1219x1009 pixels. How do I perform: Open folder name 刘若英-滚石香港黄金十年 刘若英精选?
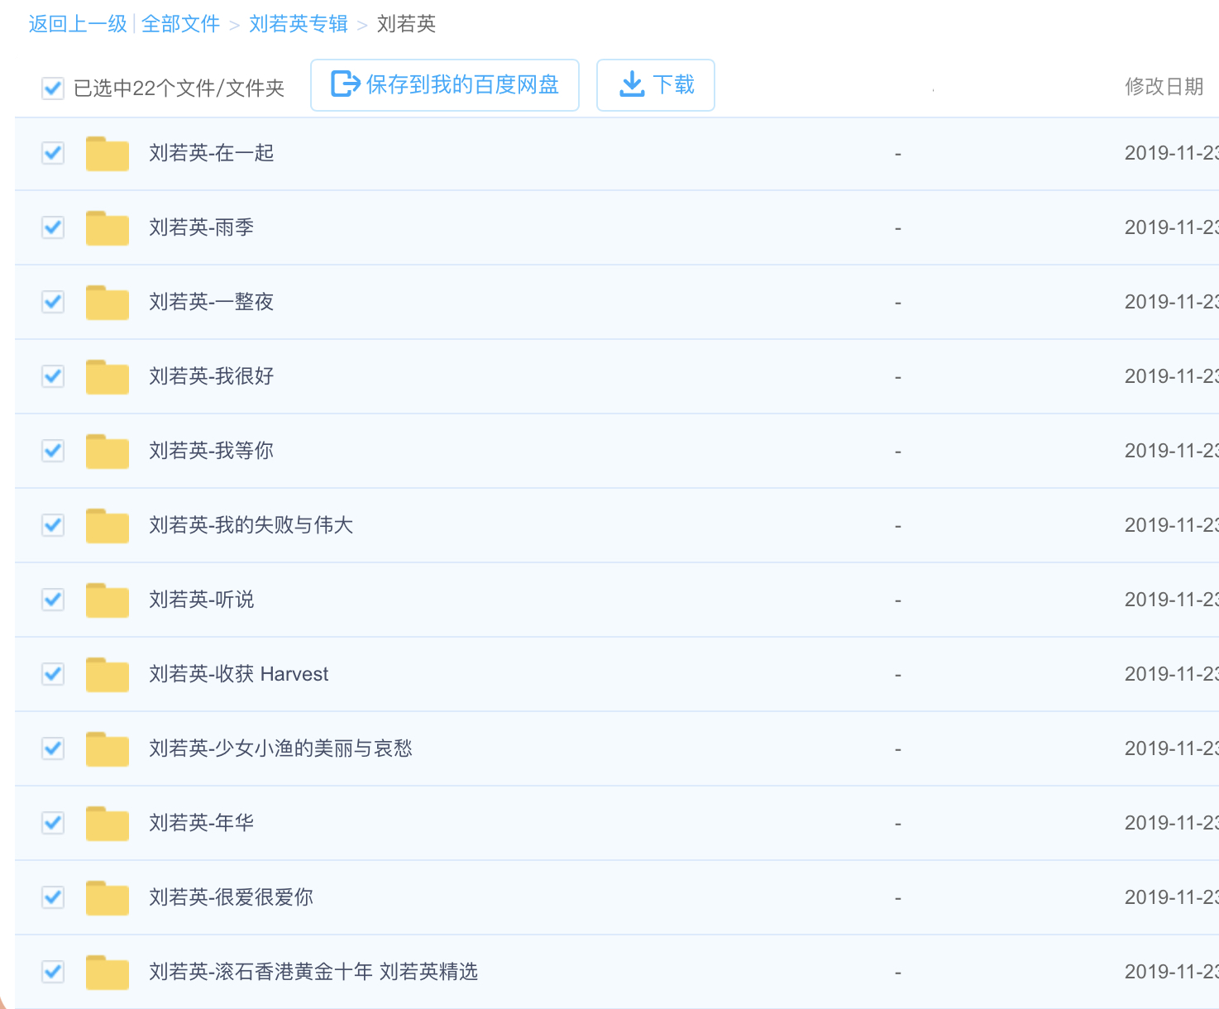[x=313, y=972]
